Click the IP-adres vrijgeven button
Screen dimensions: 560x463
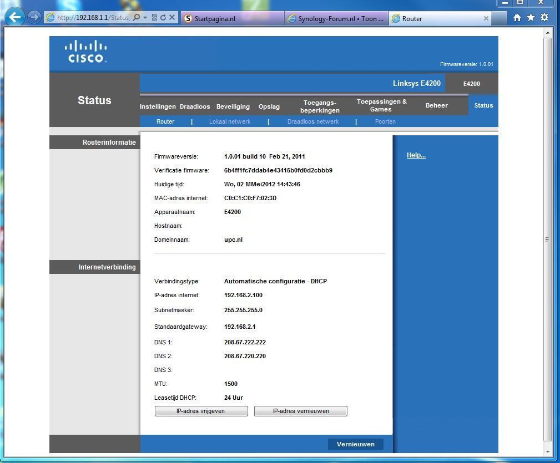[x=201, y=411]
